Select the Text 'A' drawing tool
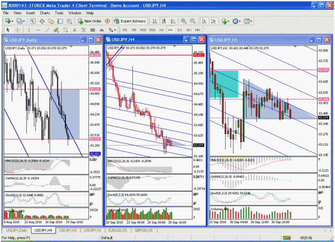The width and height of the screenshot is (335, 242). pyautogui.click(x=75, y=30)
